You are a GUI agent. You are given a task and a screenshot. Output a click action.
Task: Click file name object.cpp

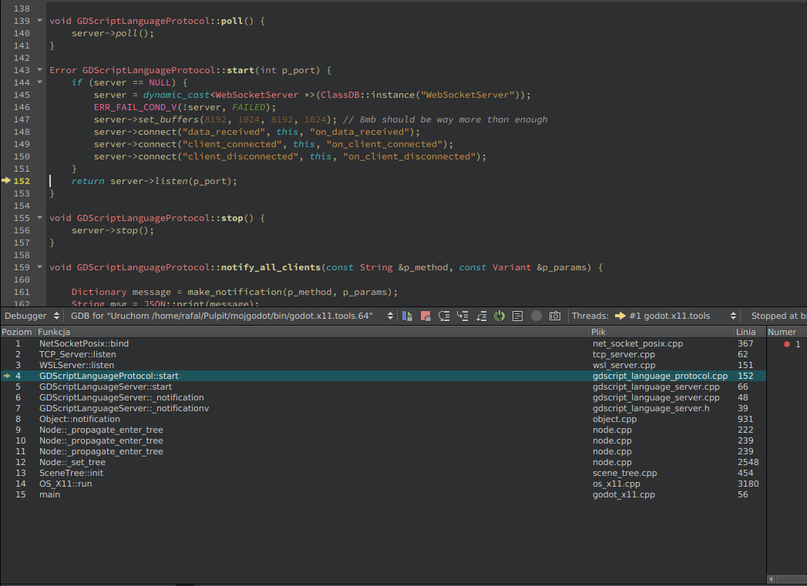(614, 419)
